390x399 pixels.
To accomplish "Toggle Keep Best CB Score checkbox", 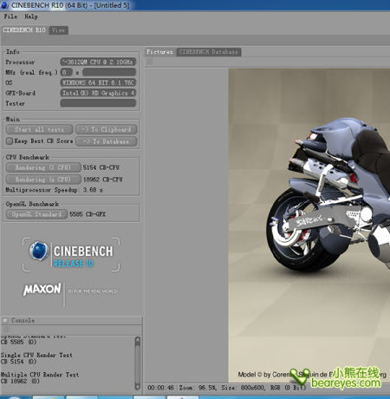I will tap(10, 141).
